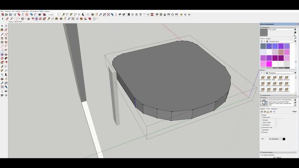Pick the bright magenta color swatch
This screenshot has height=168, width=299.
pos(269,64)
